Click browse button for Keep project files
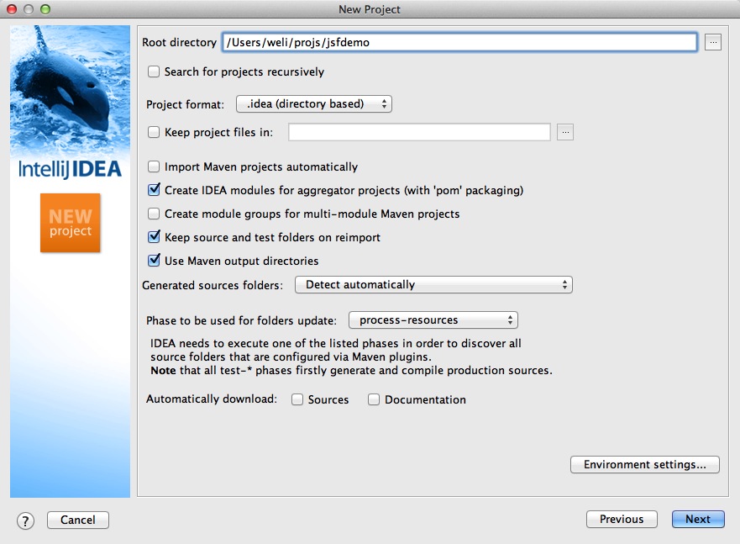740x544 pixels. [565, 132]
